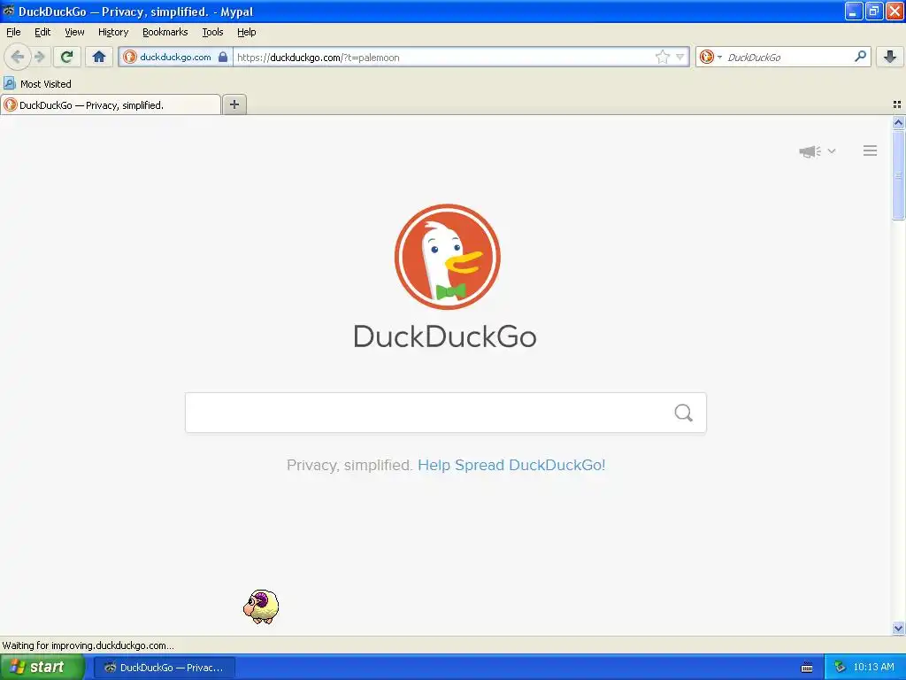Click the toolbar search magnifier icon
Viewport: 906px width, 680px height.
click(x=860, y=57)
